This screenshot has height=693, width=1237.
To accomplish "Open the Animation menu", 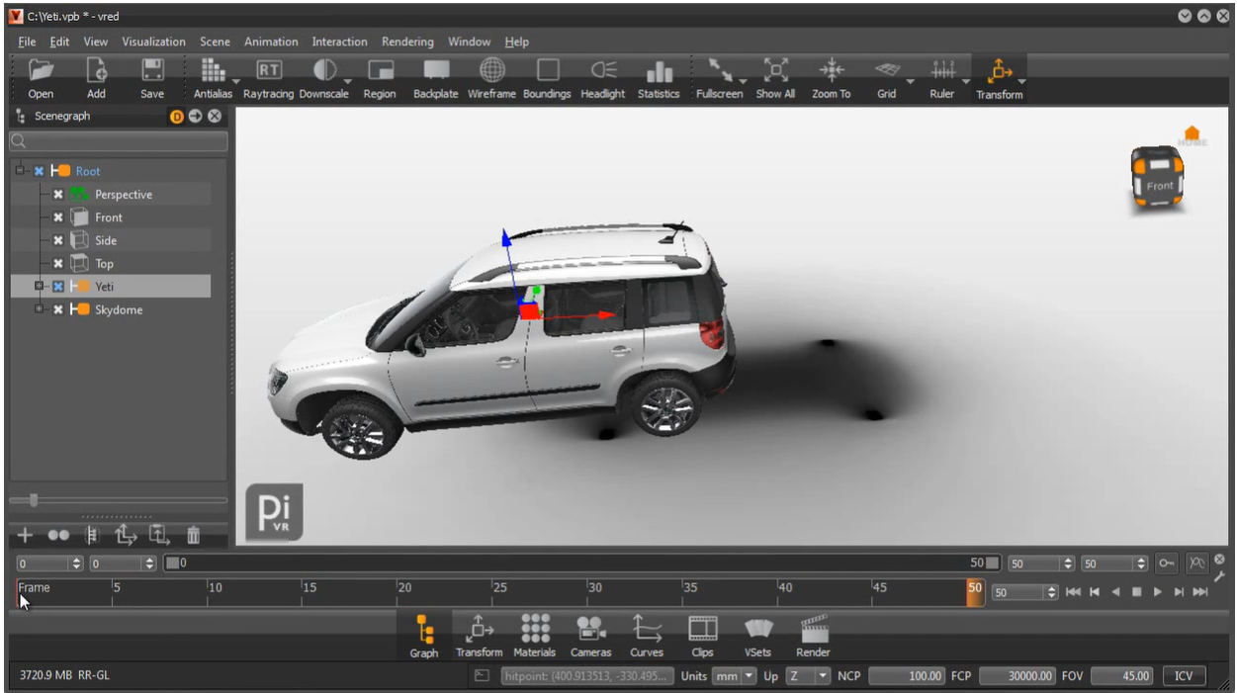I will 271,42.
